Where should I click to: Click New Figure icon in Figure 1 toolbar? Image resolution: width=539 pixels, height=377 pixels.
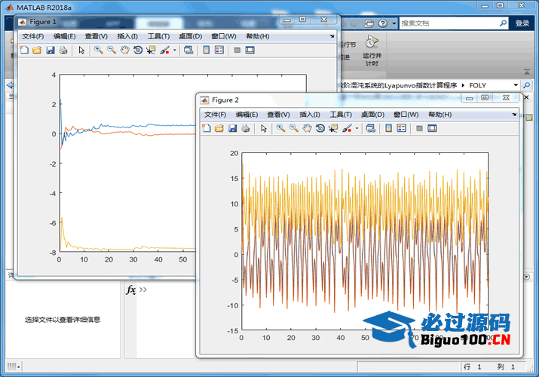point(24,51)
